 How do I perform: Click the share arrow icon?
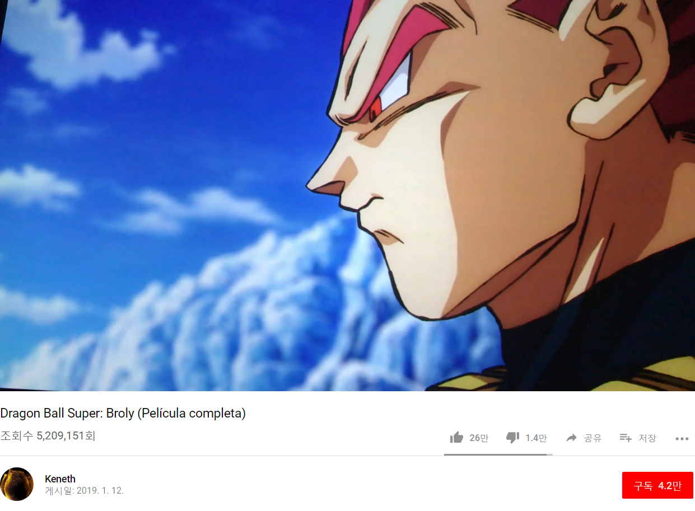pos(571,438)
